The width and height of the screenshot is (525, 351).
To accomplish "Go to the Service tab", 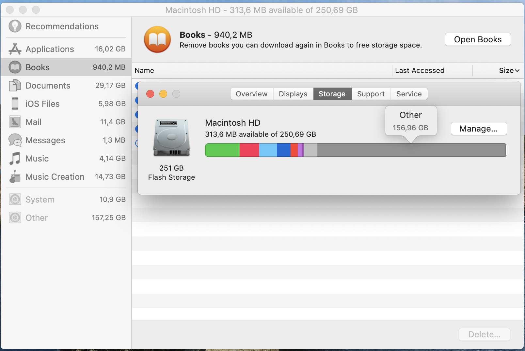I will [x=409, y=94].
